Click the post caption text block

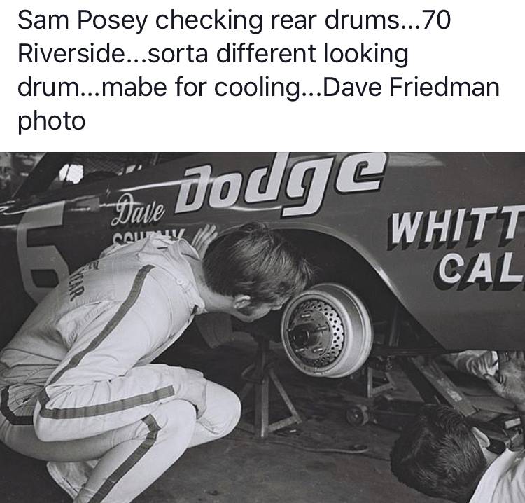click(x=258, y=70)
